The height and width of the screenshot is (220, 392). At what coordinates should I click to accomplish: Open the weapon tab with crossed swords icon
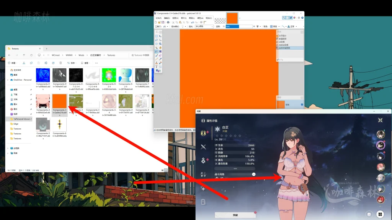[203, 147]
